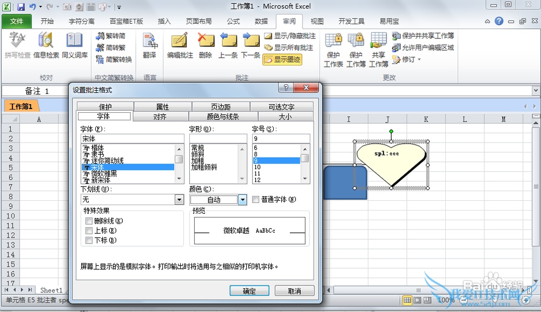The width and height of the screenshot is (541, 312).
Task: Click the Save icon in quick access toolbar
Action: [x=21, y=6]
